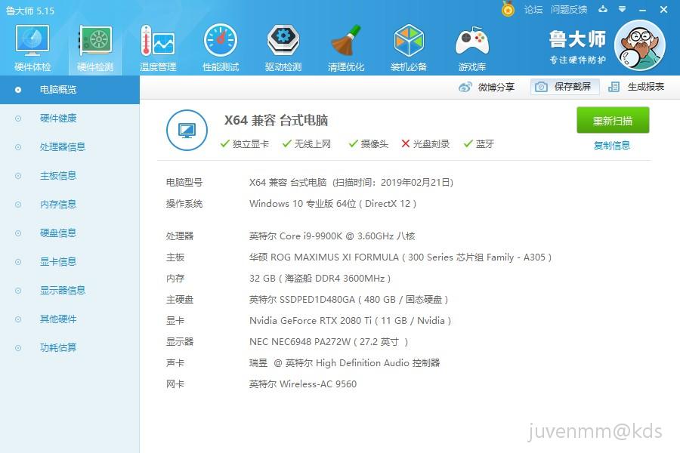Click 复制信息 to copy system info

(x=613, y=144)
